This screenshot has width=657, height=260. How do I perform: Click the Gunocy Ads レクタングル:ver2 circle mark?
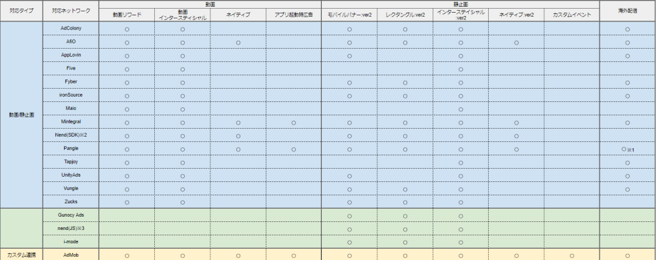click(405, 216)
